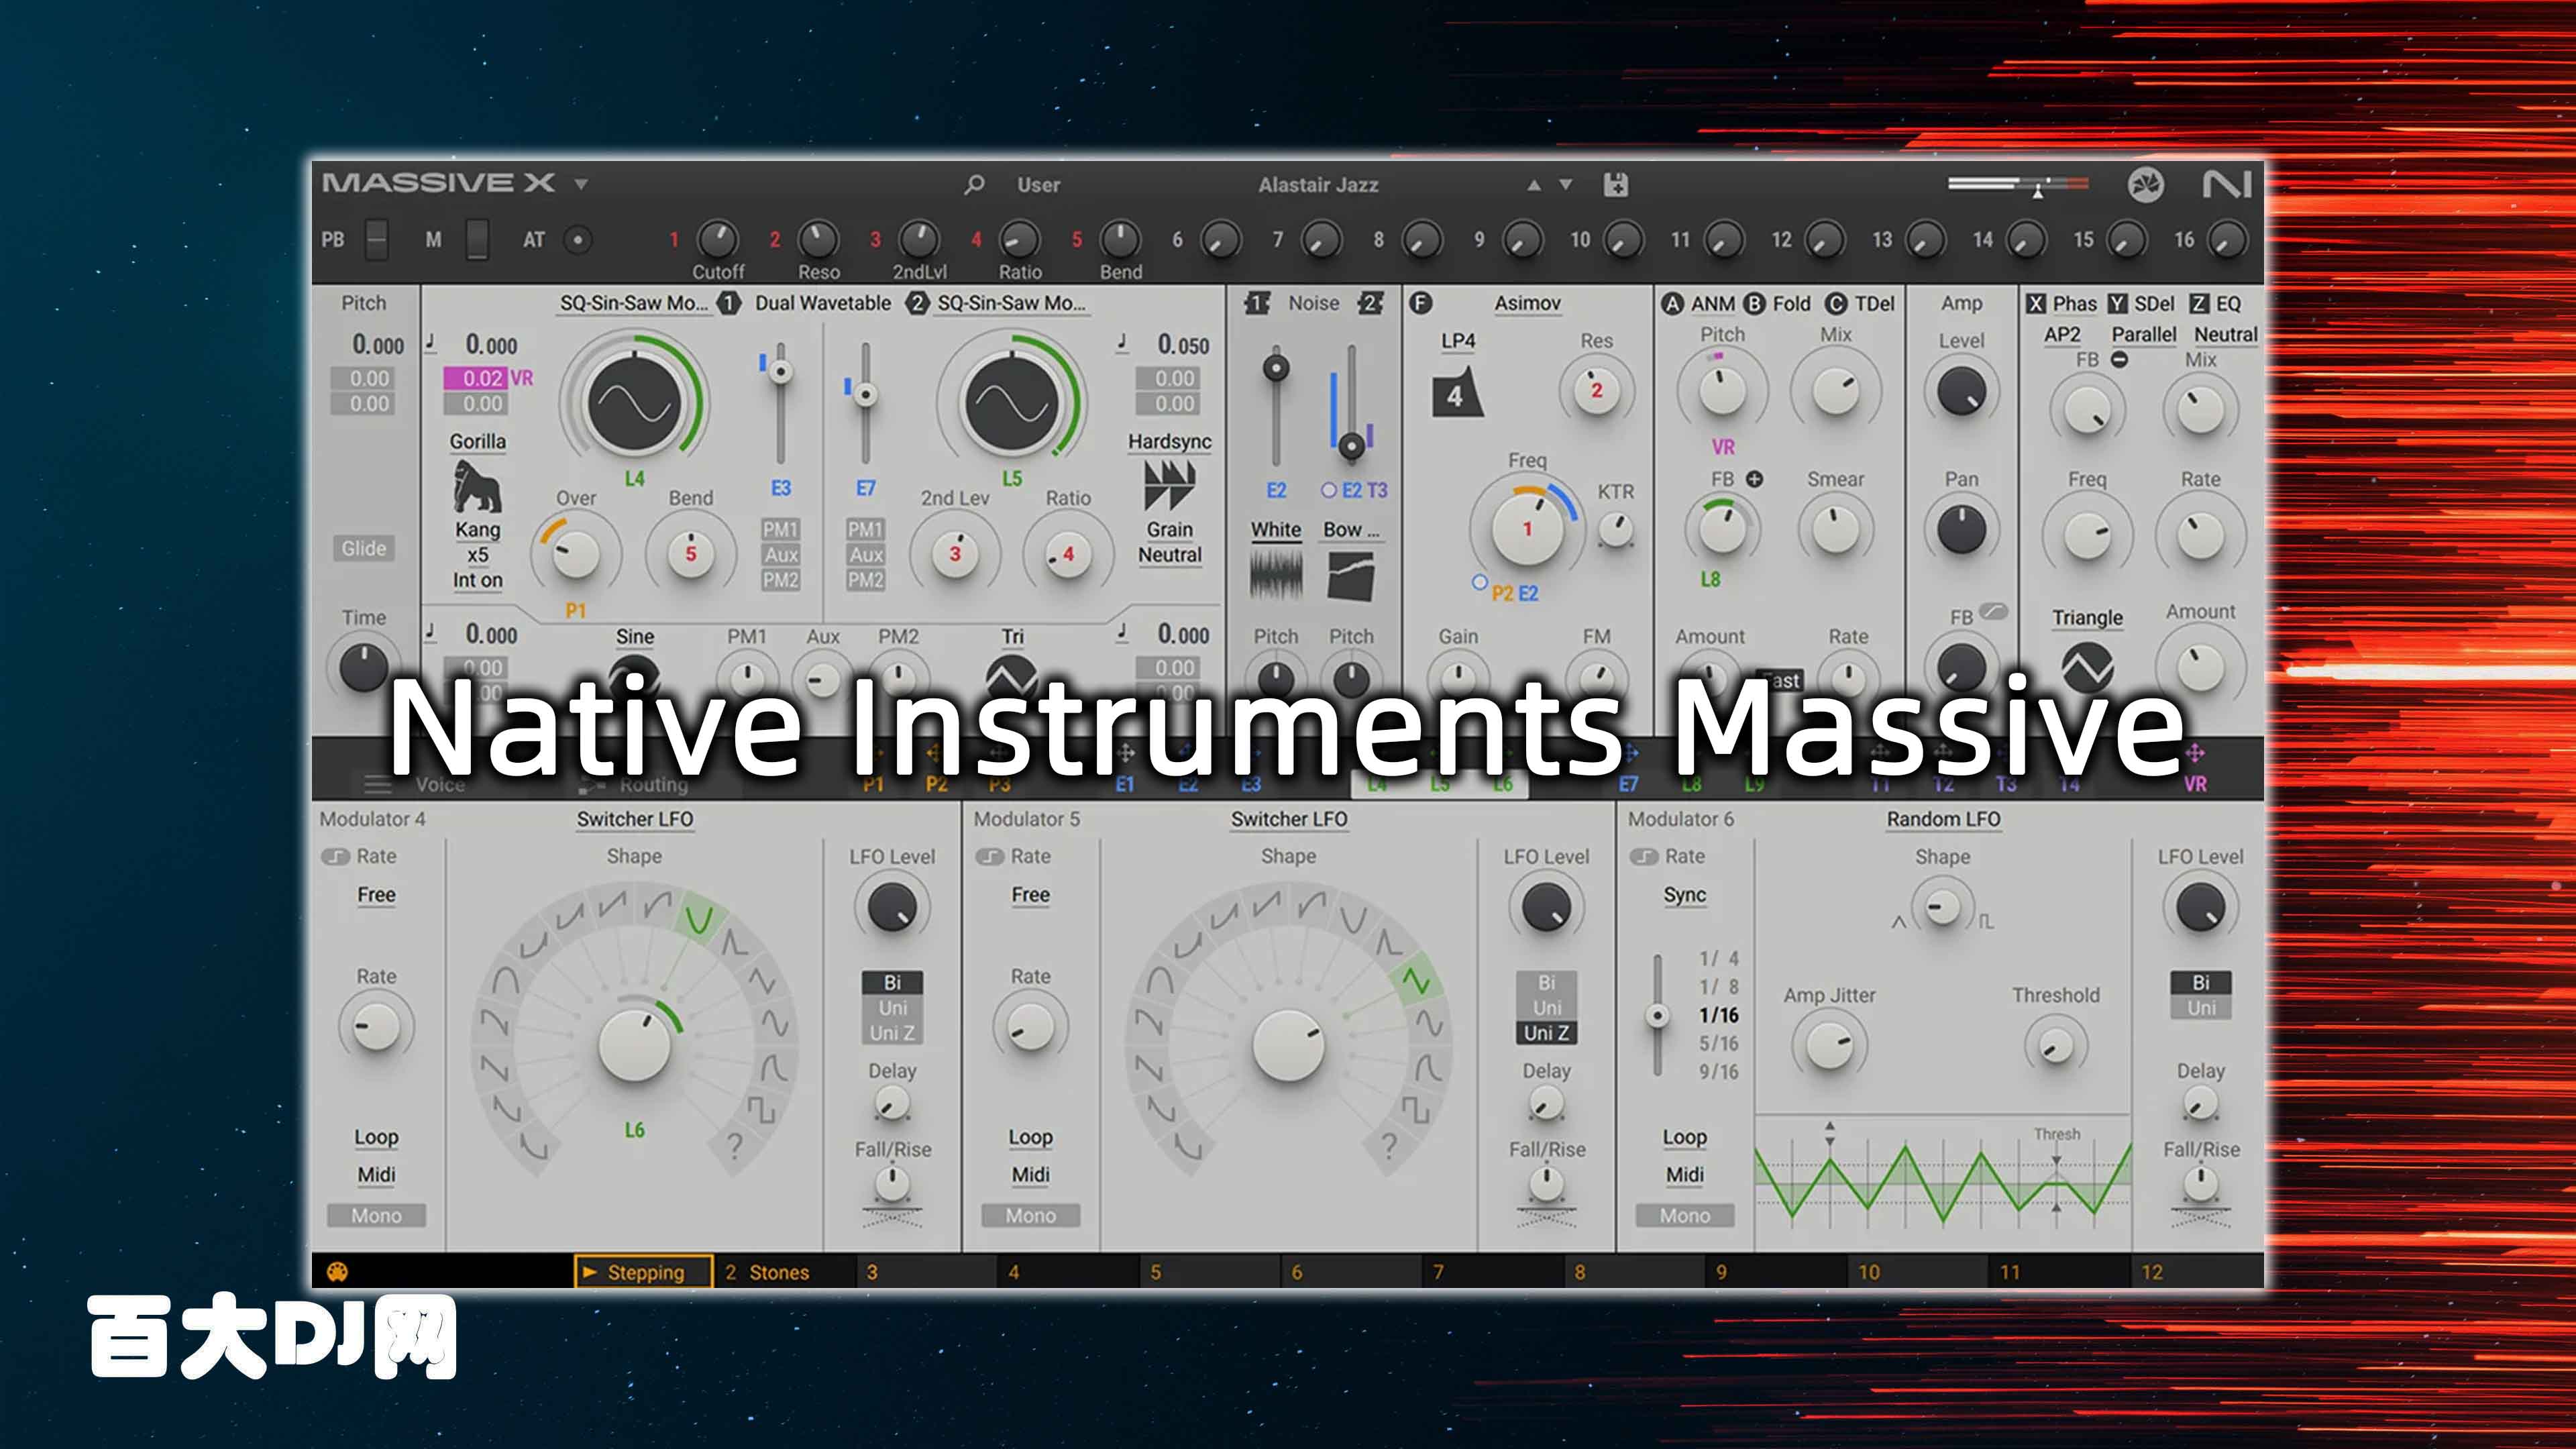Click the Filter Freq knob

coord(1527,528)
